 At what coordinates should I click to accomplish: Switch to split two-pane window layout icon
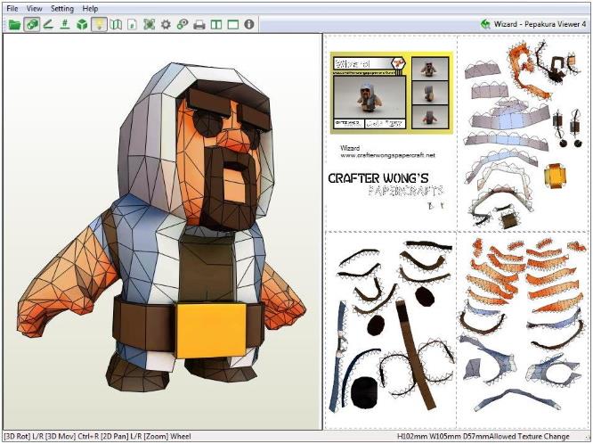coord(216,25)
